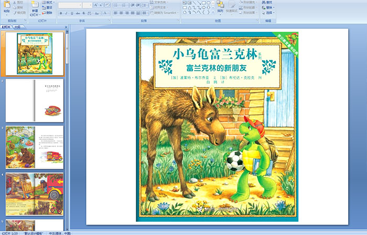Open the Shape Effects (形状效果) menu
Image resolution: width=367 pixels, height=235 pixels.
[248, 13]
